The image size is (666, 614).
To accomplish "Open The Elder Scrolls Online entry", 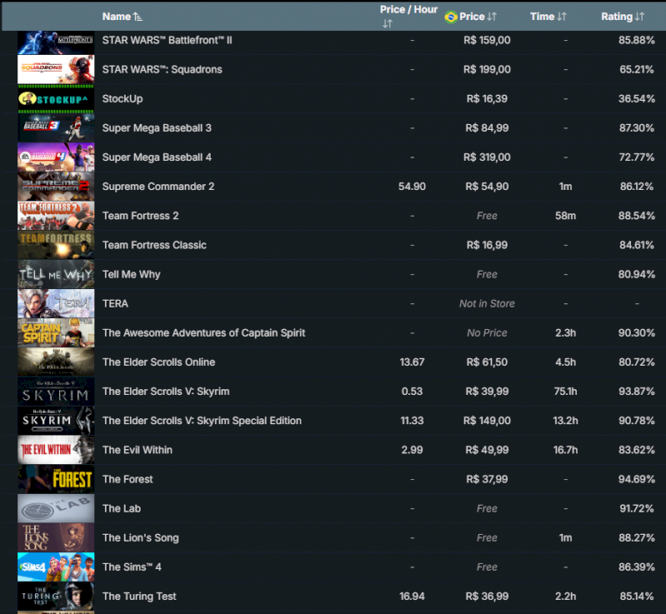I will click(158, 362).
